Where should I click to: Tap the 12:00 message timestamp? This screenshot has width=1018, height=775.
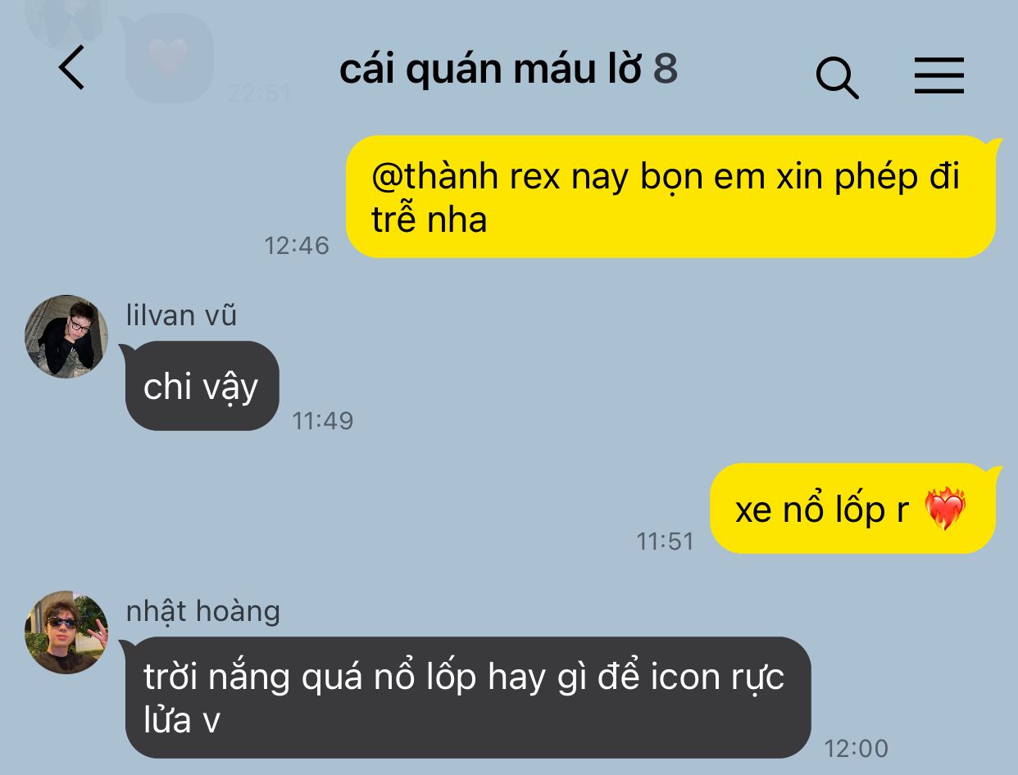coord(856,748)
